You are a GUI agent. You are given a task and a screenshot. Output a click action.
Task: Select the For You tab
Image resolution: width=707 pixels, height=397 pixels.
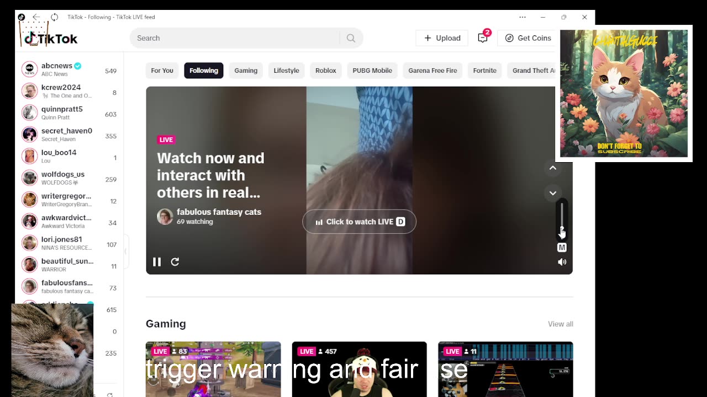coord(162,71)
